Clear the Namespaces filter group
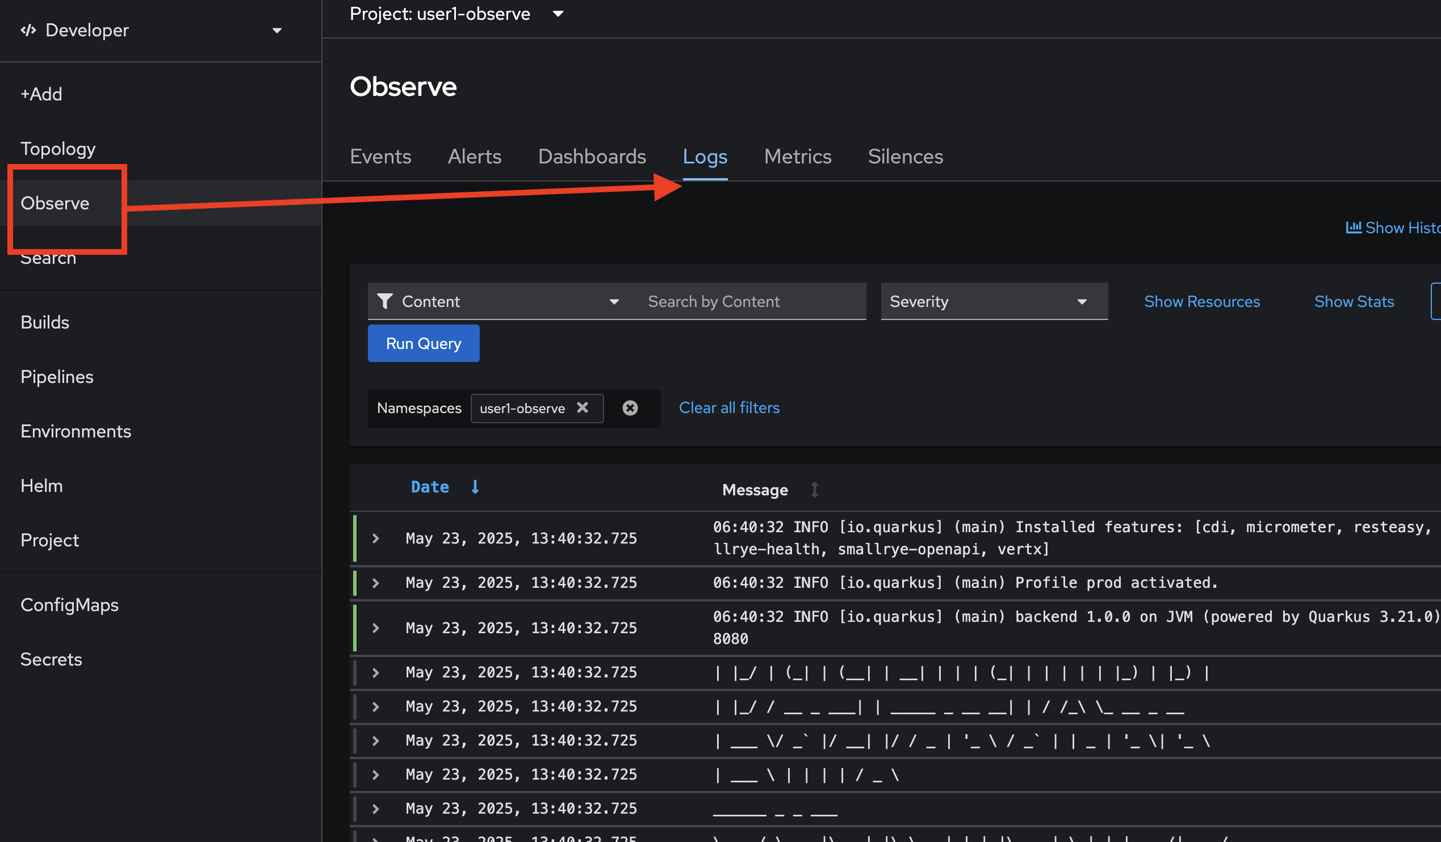Image resolution: width=1441 pixels, height=842 pixels. click(x=630, y=407)
